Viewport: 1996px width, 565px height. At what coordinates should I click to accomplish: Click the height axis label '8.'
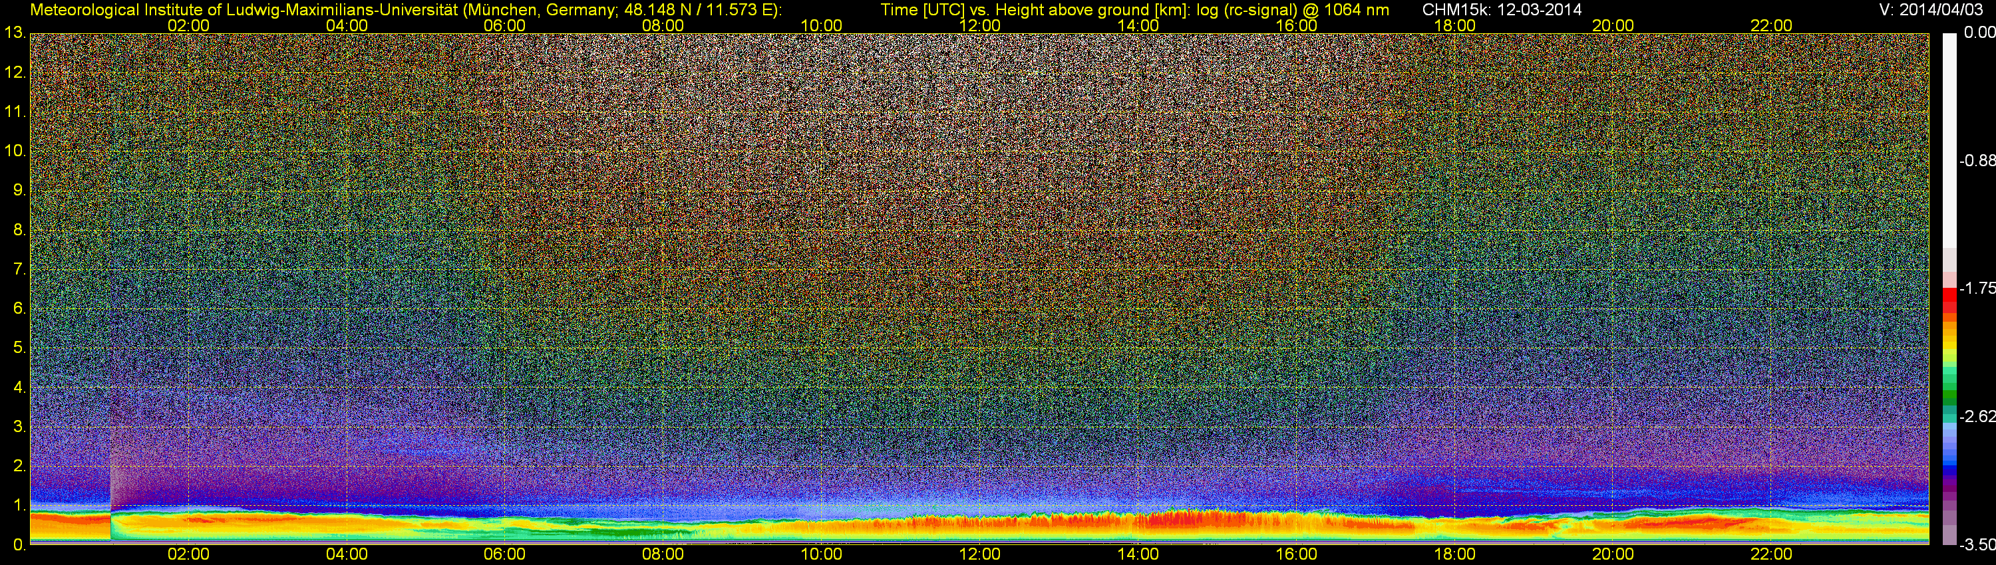(19, 230)
